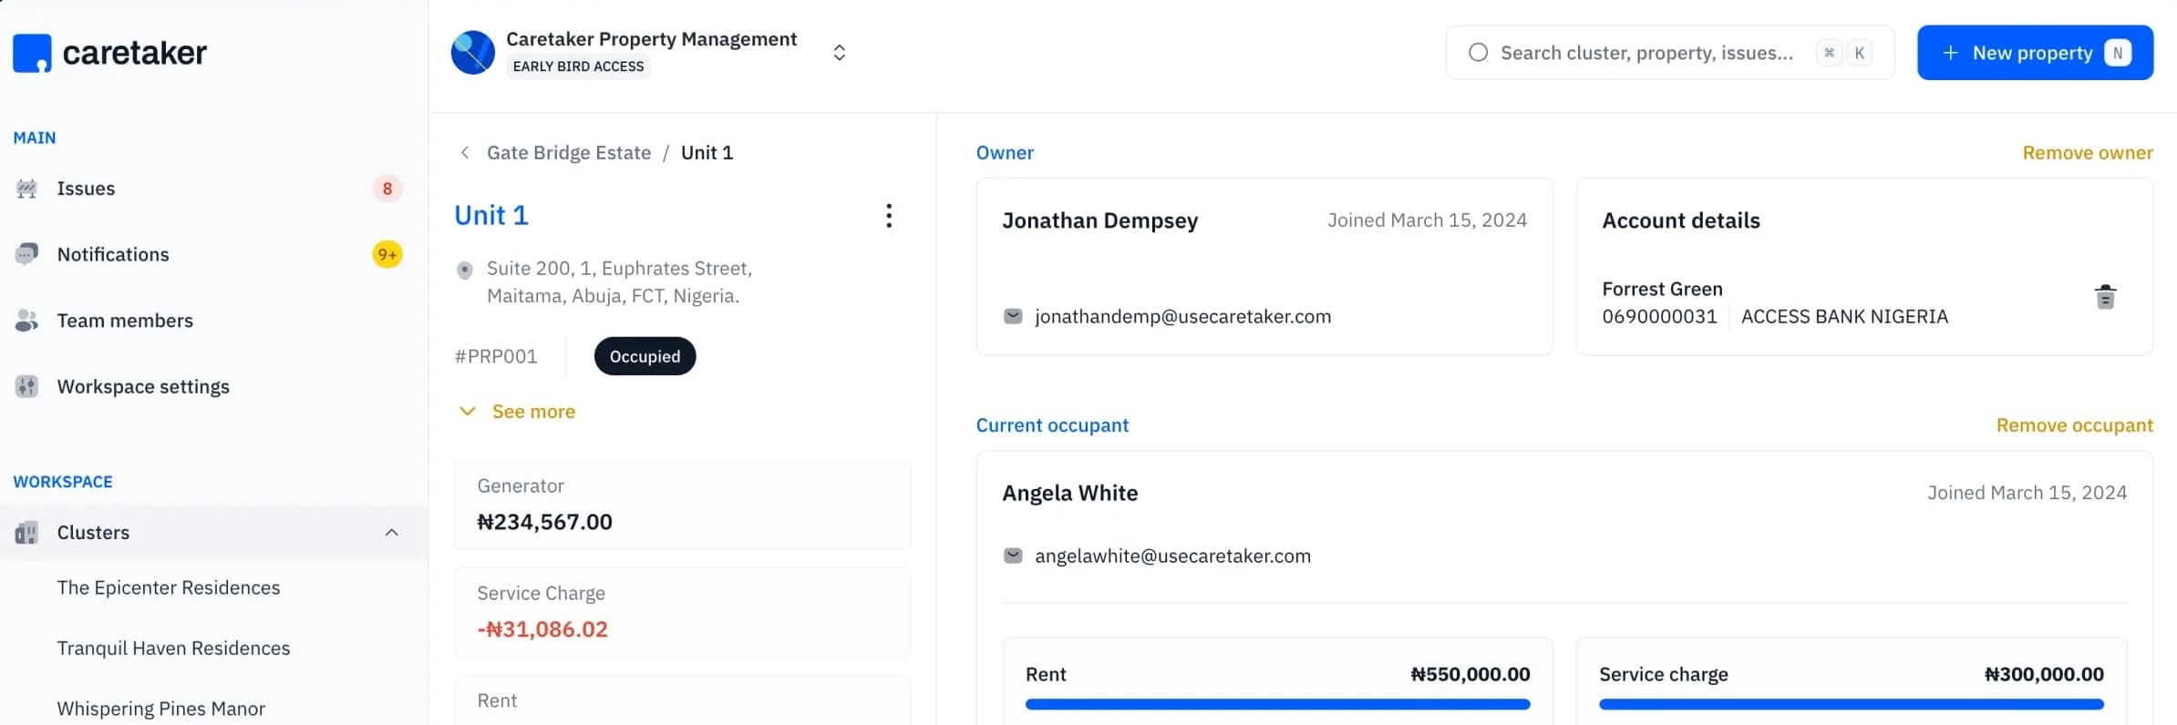The image size is (2177, 725).
Task: Click the New property button
Action: 2035,53
